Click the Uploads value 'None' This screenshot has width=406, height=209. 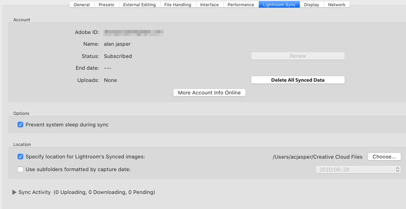[110, 80]
